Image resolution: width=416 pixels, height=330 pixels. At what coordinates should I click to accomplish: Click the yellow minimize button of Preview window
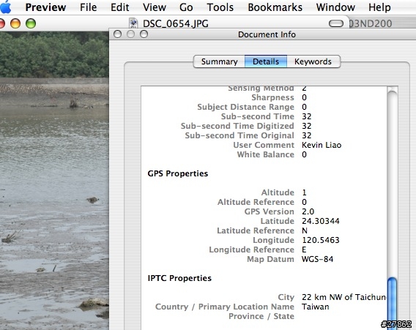15,23
